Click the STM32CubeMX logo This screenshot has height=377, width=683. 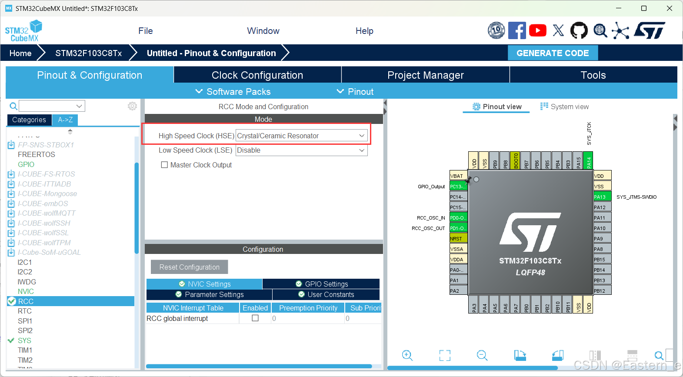(23, 31)
